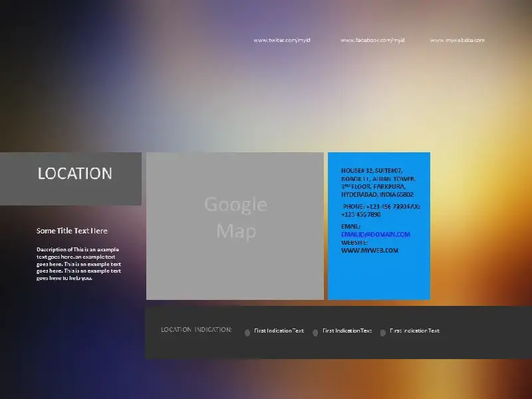
Task: Click the EMAIL: label in blue panel
Action: [351, 227]
